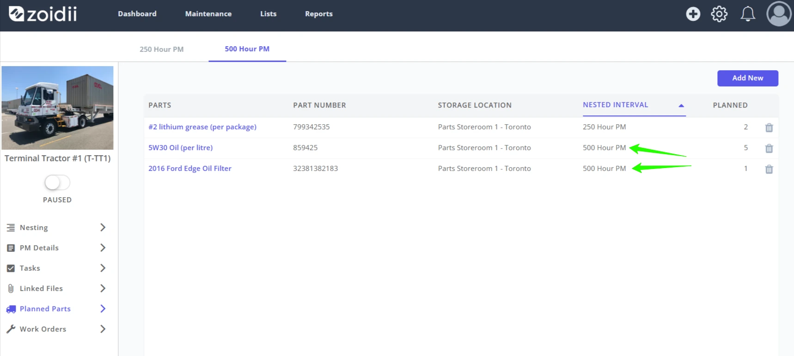794x356 pixels.
Task: Delete the 5W30 Oil row
Action: 769,148
